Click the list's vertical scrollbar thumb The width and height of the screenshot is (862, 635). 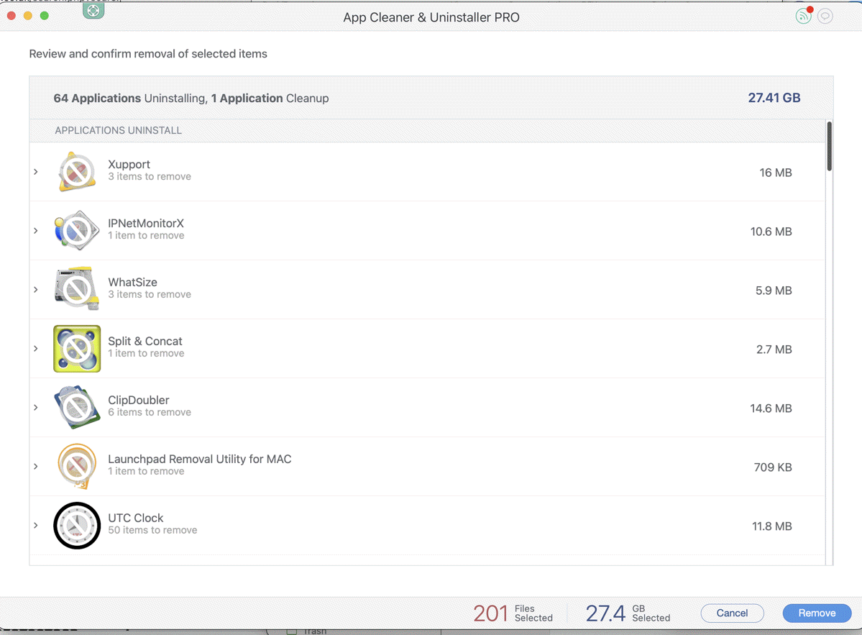coord(829,146)
